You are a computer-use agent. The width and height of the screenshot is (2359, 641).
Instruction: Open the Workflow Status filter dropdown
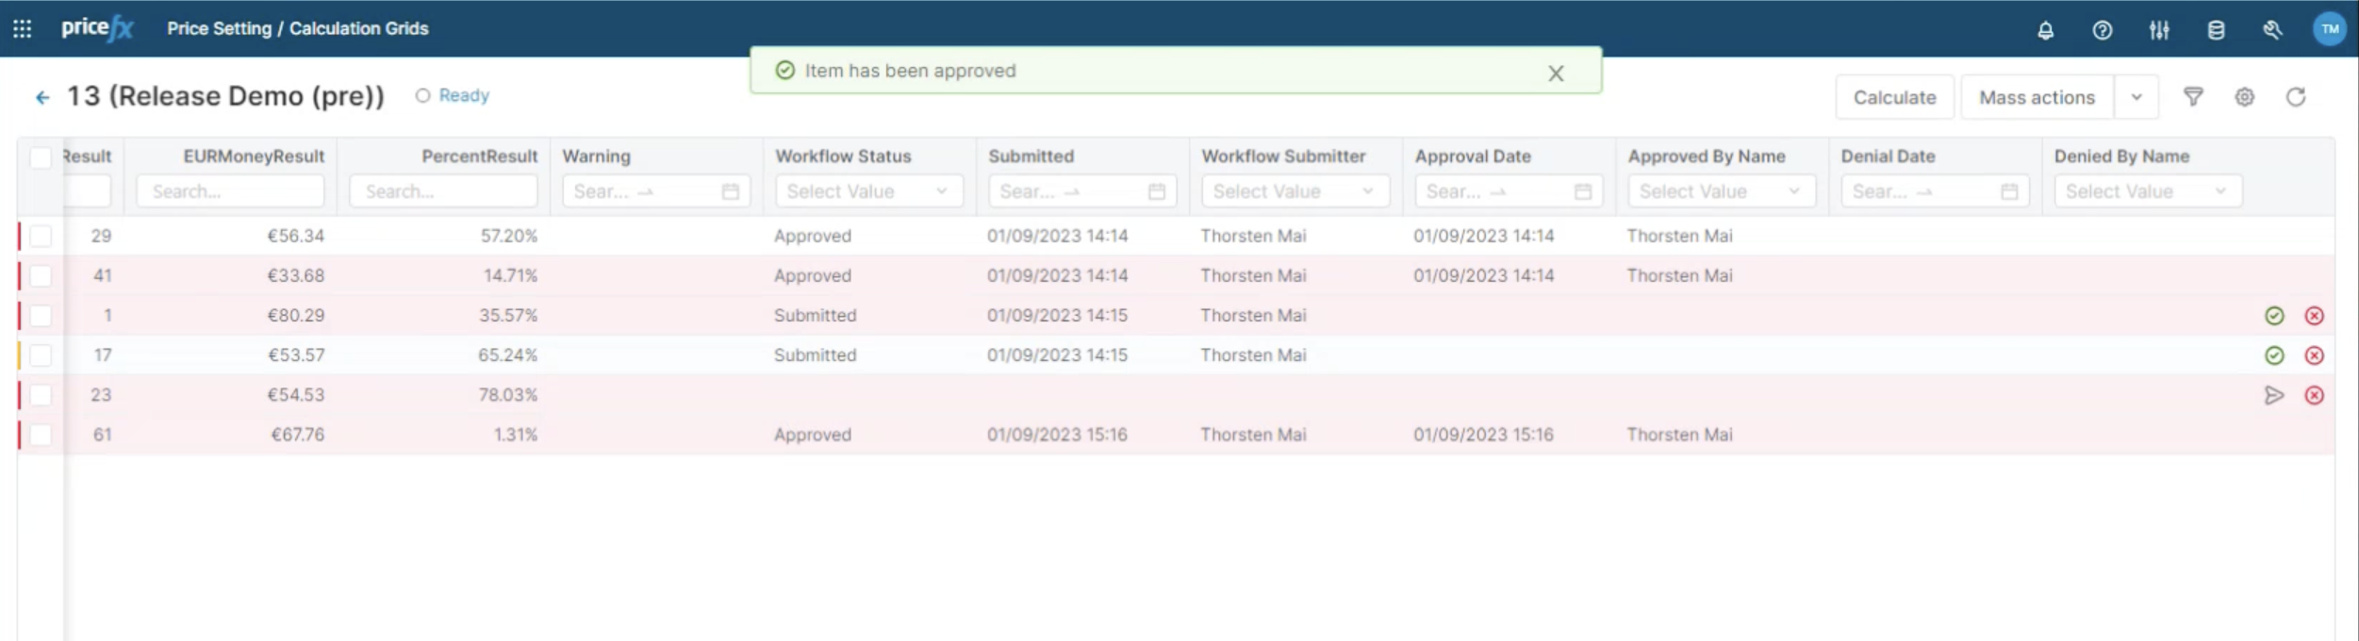coord(867,191)
